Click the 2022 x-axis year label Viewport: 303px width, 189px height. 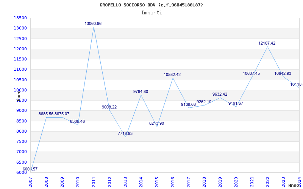pos(268,182)
